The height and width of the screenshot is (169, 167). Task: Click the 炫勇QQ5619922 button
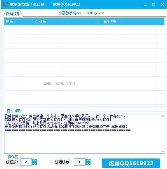(x=131, y=163)
